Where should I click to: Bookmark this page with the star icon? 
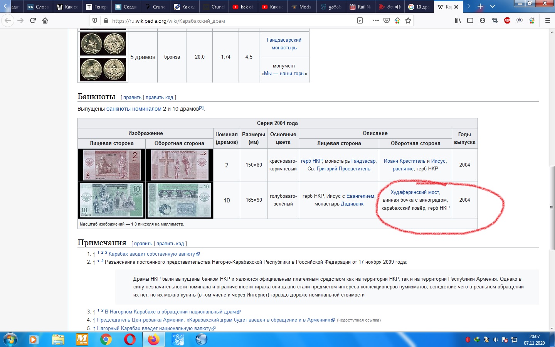pyautogui.click(x=408, y=21)
